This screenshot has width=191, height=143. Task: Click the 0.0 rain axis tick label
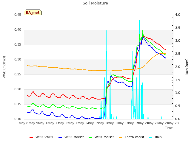(178, 119)
